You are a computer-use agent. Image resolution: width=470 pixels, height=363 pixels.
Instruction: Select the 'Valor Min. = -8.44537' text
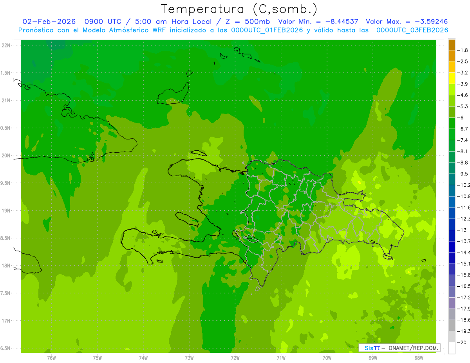tap(318, 22)
